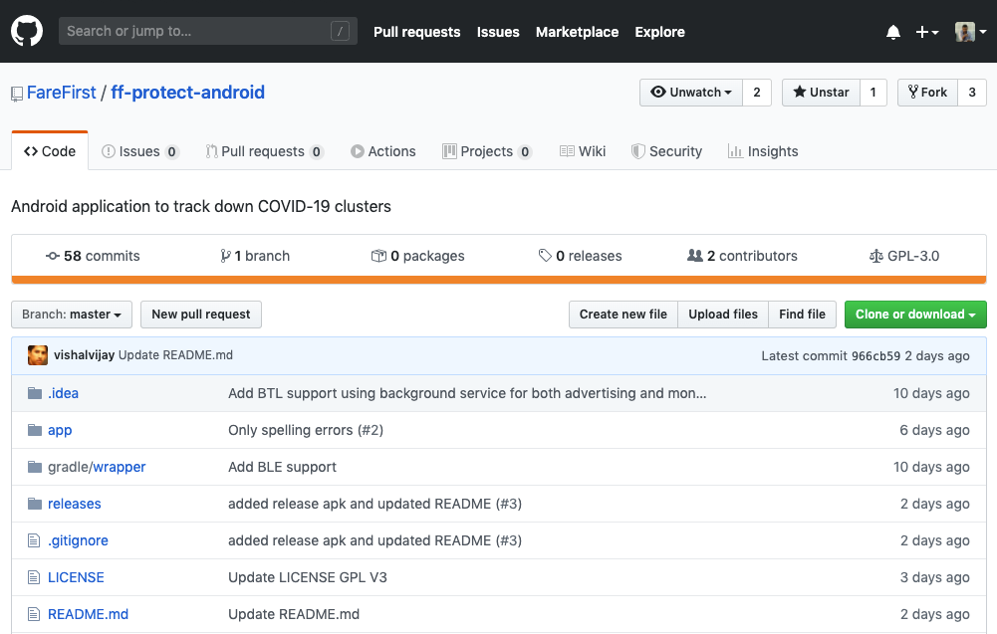Open the README.md file
The width and height of the screenshot is (997, 634).
[88, 614]
